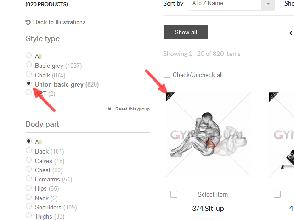Screen dimensions: 294x220
Task: Click the previous page chevron icon
Action: pos(291,33)
